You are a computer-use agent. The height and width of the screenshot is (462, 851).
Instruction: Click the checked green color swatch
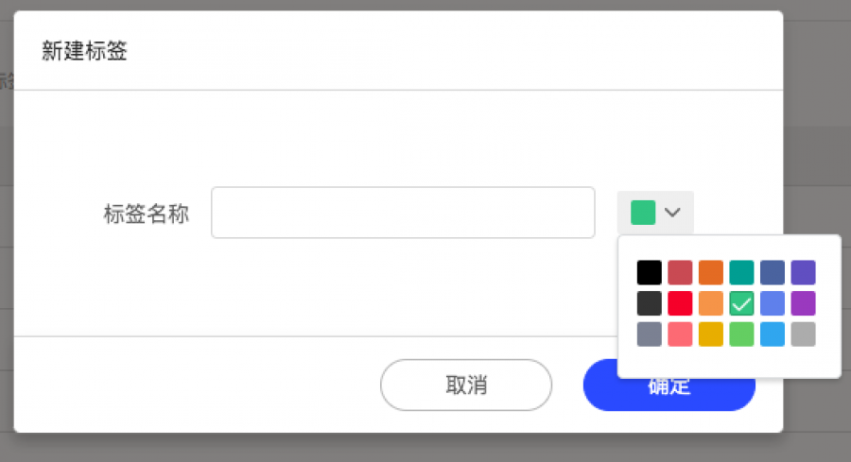pos(741,303)
